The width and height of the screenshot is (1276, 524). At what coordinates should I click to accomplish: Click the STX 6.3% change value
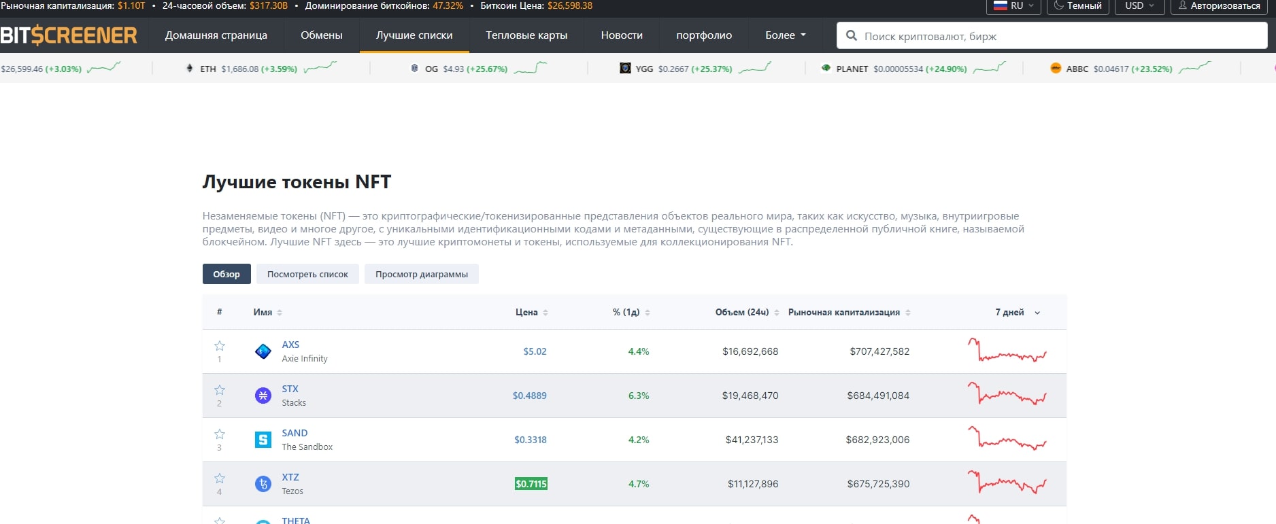tap(639, 396)
